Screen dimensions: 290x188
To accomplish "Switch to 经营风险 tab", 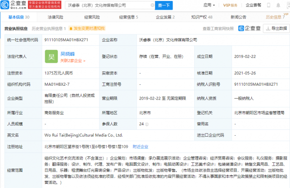I will coord(92,17).
